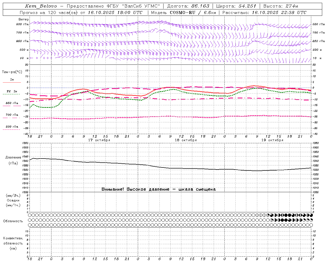Click the dashed line sample under Td 2м legend
This screenshot has height=261, width=326.
point(11,94)
